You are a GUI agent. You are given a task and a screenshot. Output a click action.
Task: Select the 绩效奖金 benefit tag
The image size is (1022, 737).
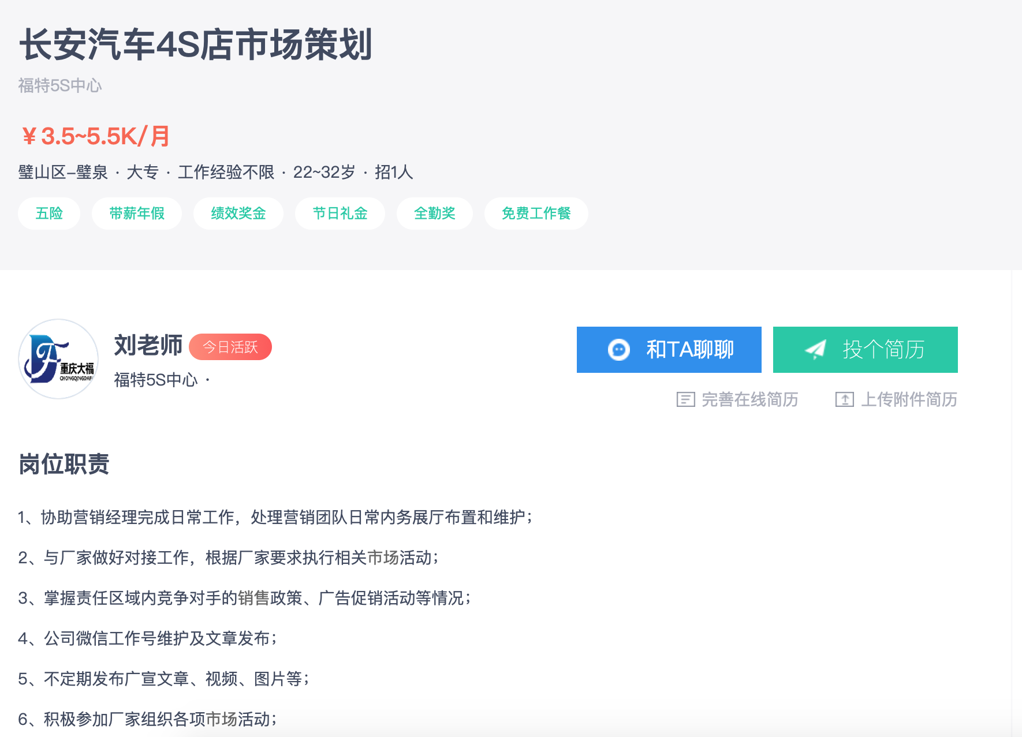click(x=238, y=214)
